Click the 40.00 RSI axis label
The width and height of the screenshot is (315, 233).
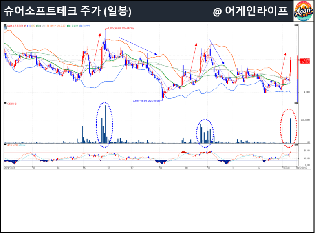pyautogui.click(x=307, y=158)
